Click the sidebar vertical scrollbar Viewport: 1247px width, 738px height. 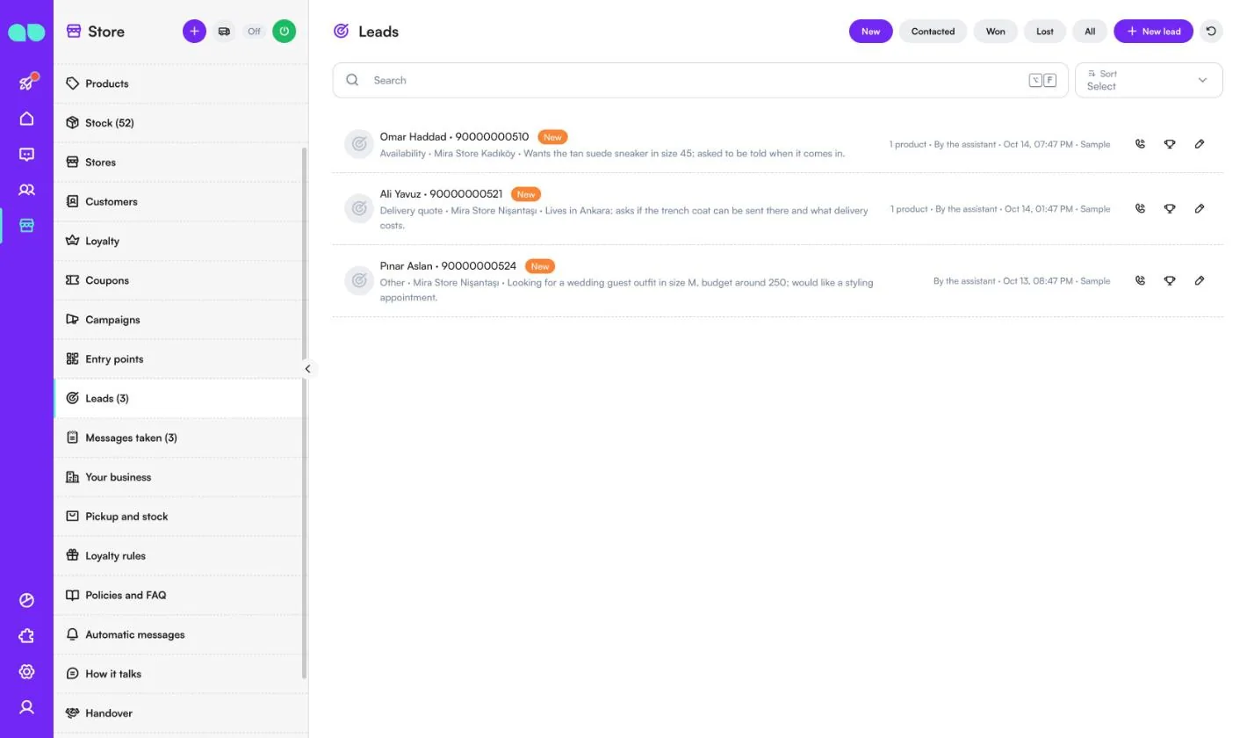305,413
